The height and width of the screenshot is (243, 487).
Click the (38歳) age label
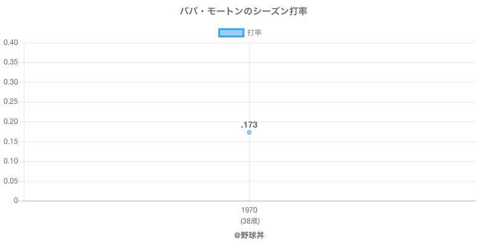[249, 221]
